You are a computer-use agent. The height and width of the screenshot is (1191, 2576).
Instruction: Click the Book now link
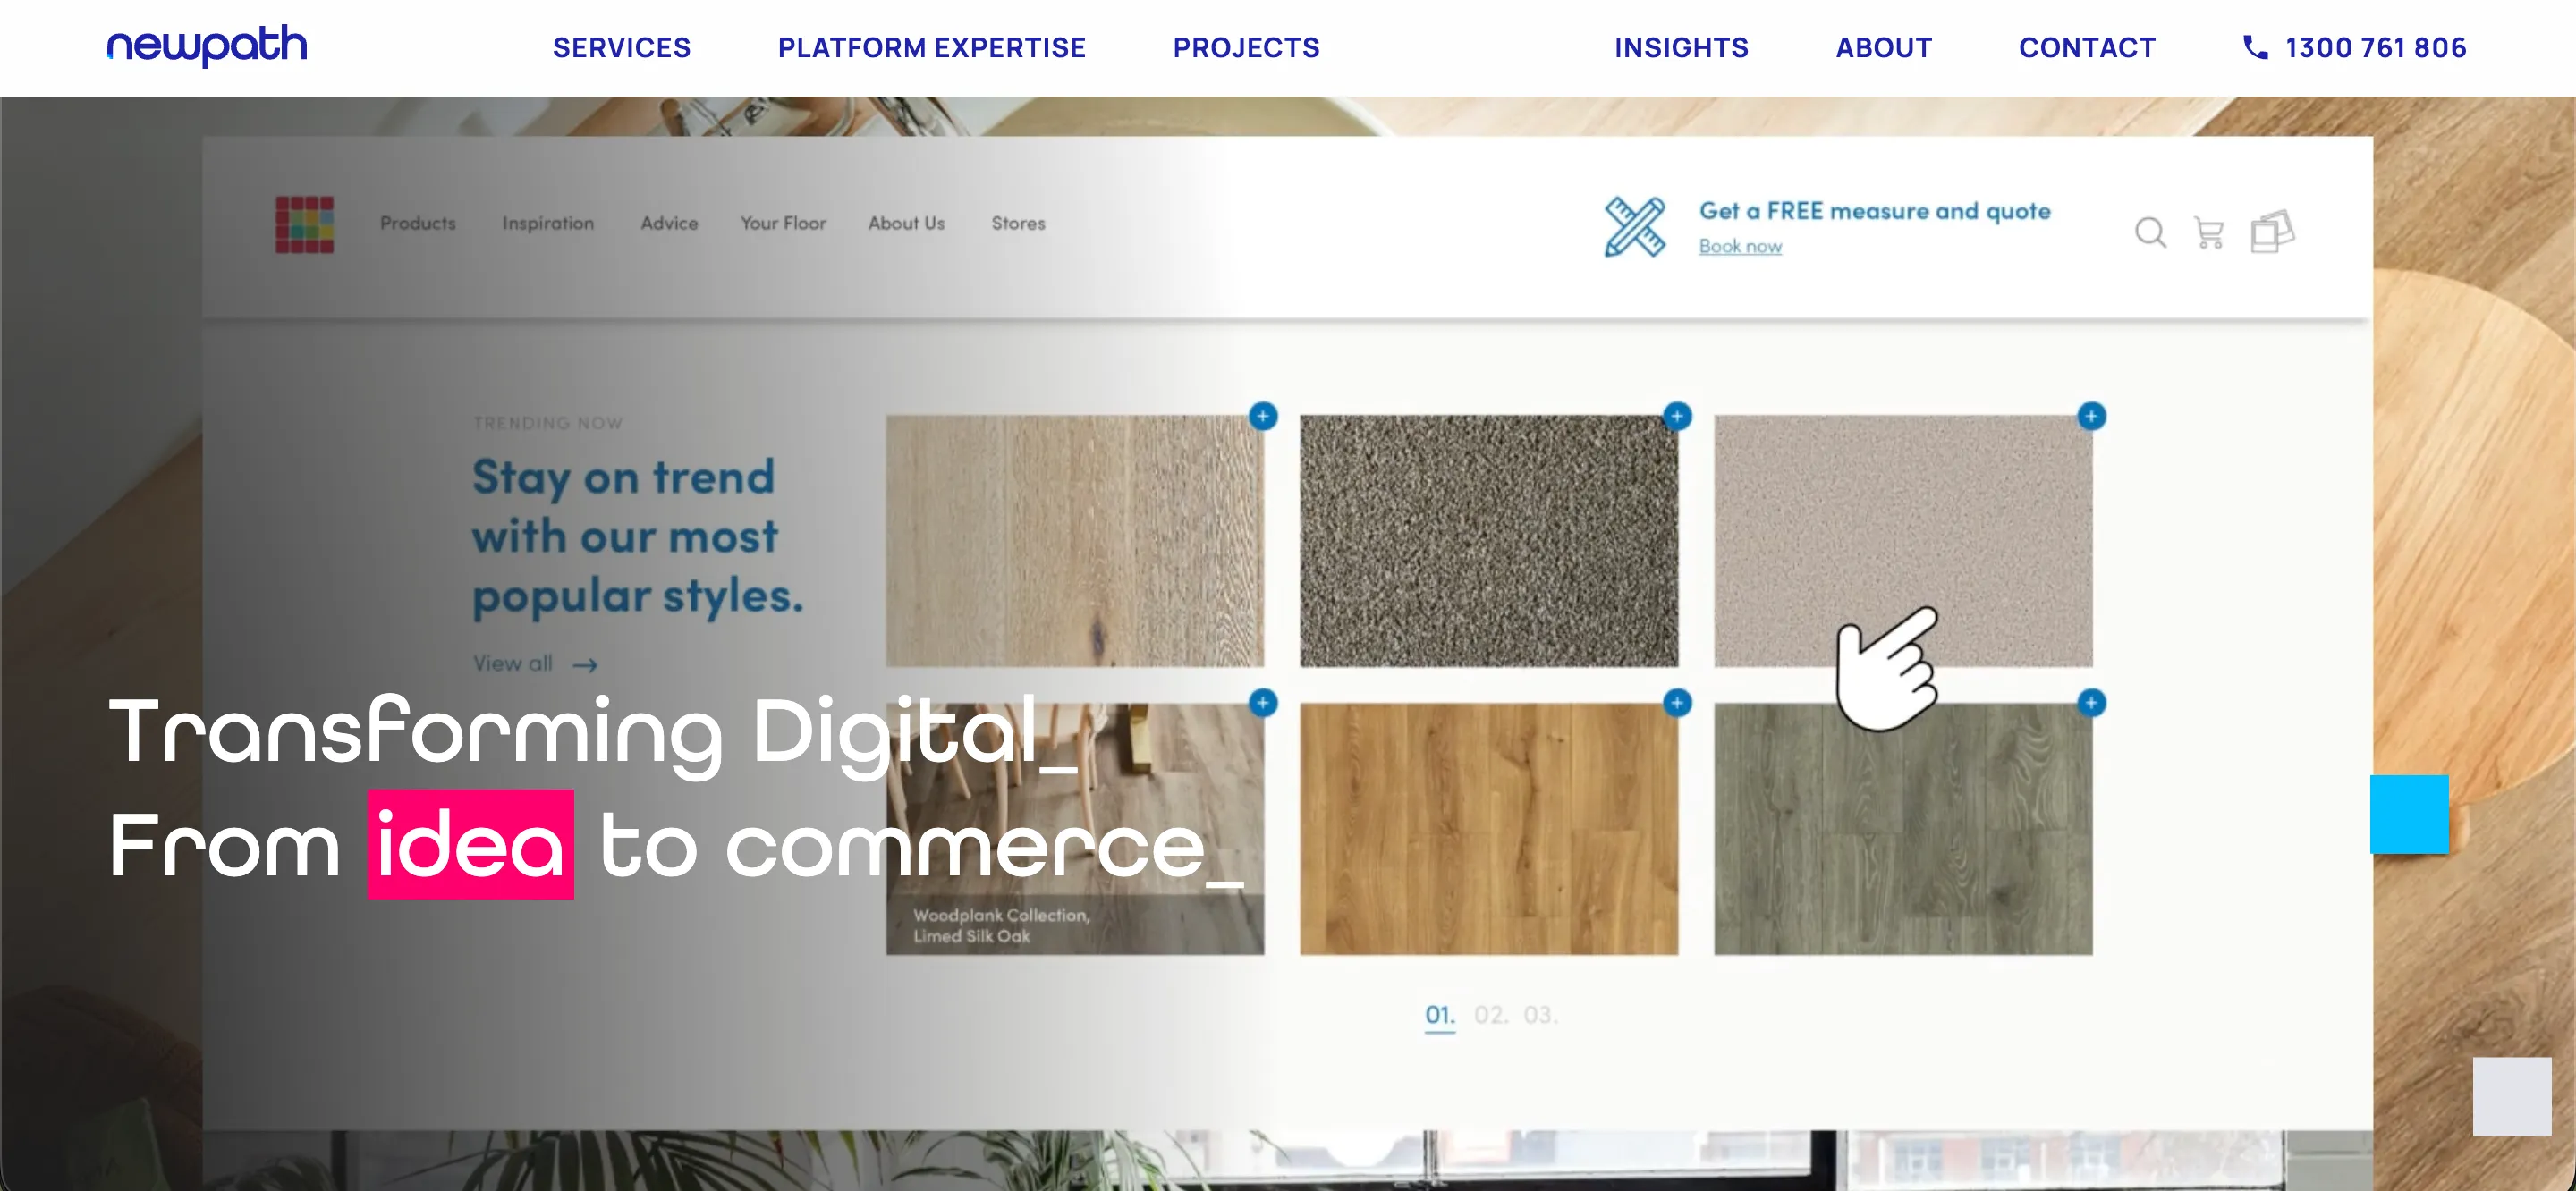coord(1740,246)
